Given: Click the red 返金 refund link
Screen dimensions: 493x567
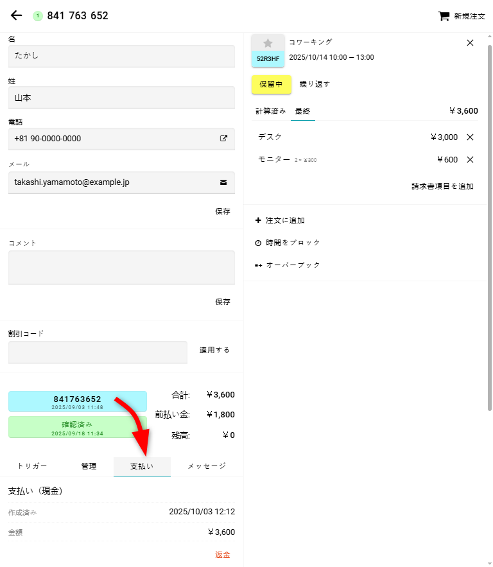Looking at the screenshot, I should point(222,555).
